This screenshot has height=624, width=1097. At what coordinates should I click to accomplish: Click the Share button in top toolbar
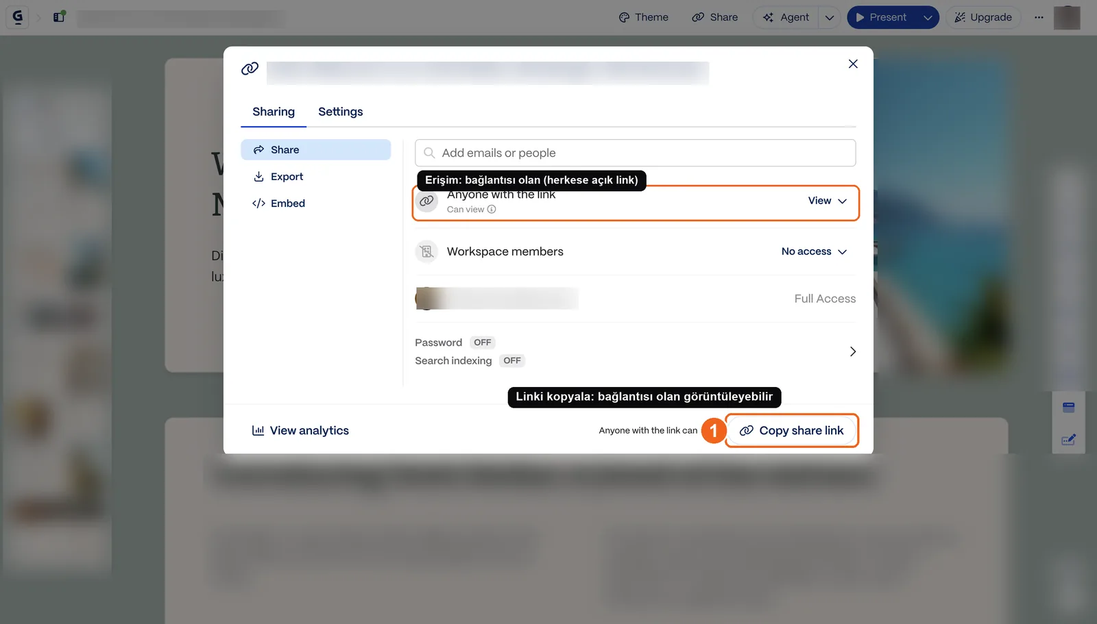pyautogui.click(x=715, y=17)
